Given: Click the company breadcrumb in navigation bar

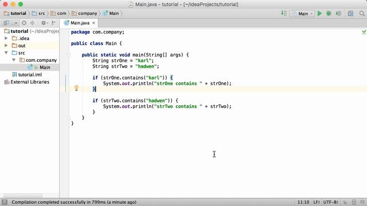Looking at the screenshot, I should [x=85, y=14].
